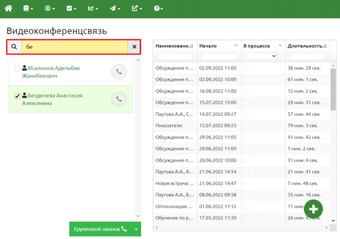Image resolution: width=340 pixels, height=239 pixels.
Task: Open the В процессе filter dropdown
Action: coord(261,56)
